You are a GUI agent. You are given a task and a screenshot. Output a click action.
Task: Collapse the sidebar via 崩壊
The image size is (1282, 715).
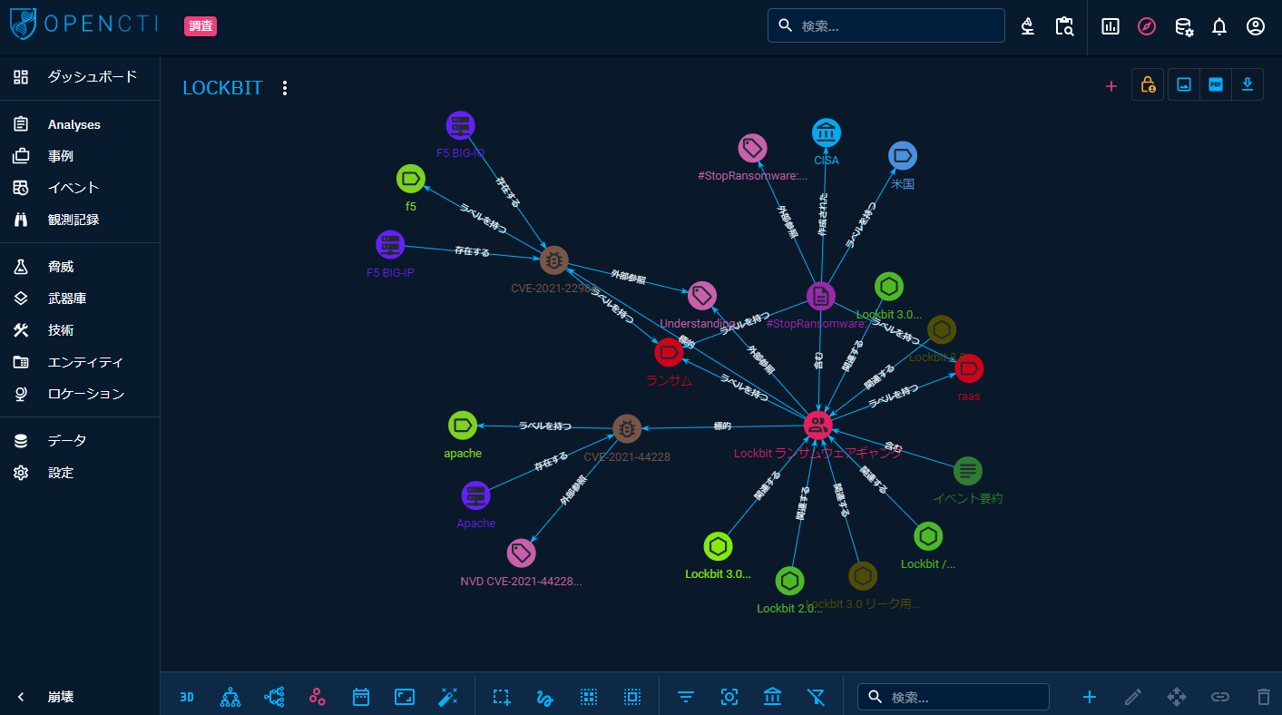coord(80,697)
